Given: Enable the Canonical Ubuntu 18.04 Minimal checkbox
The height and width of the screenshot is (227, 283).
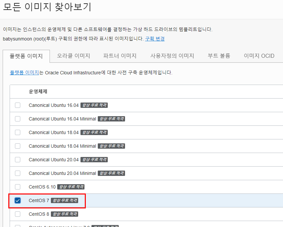Looking at the screenshot, I should (18, 146).
